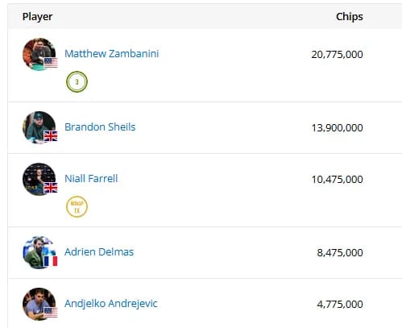The image size is (402, 328).
Task: Click the Chips column header
Action: coord(350,17)
